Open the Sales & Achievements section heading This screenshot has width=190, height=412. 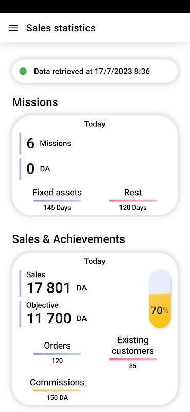[x=68, y=239]
